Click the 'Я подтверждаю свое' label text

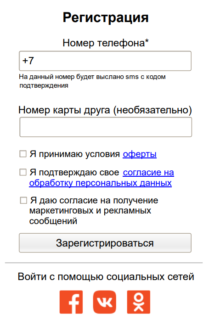click(x=74, y=173)
